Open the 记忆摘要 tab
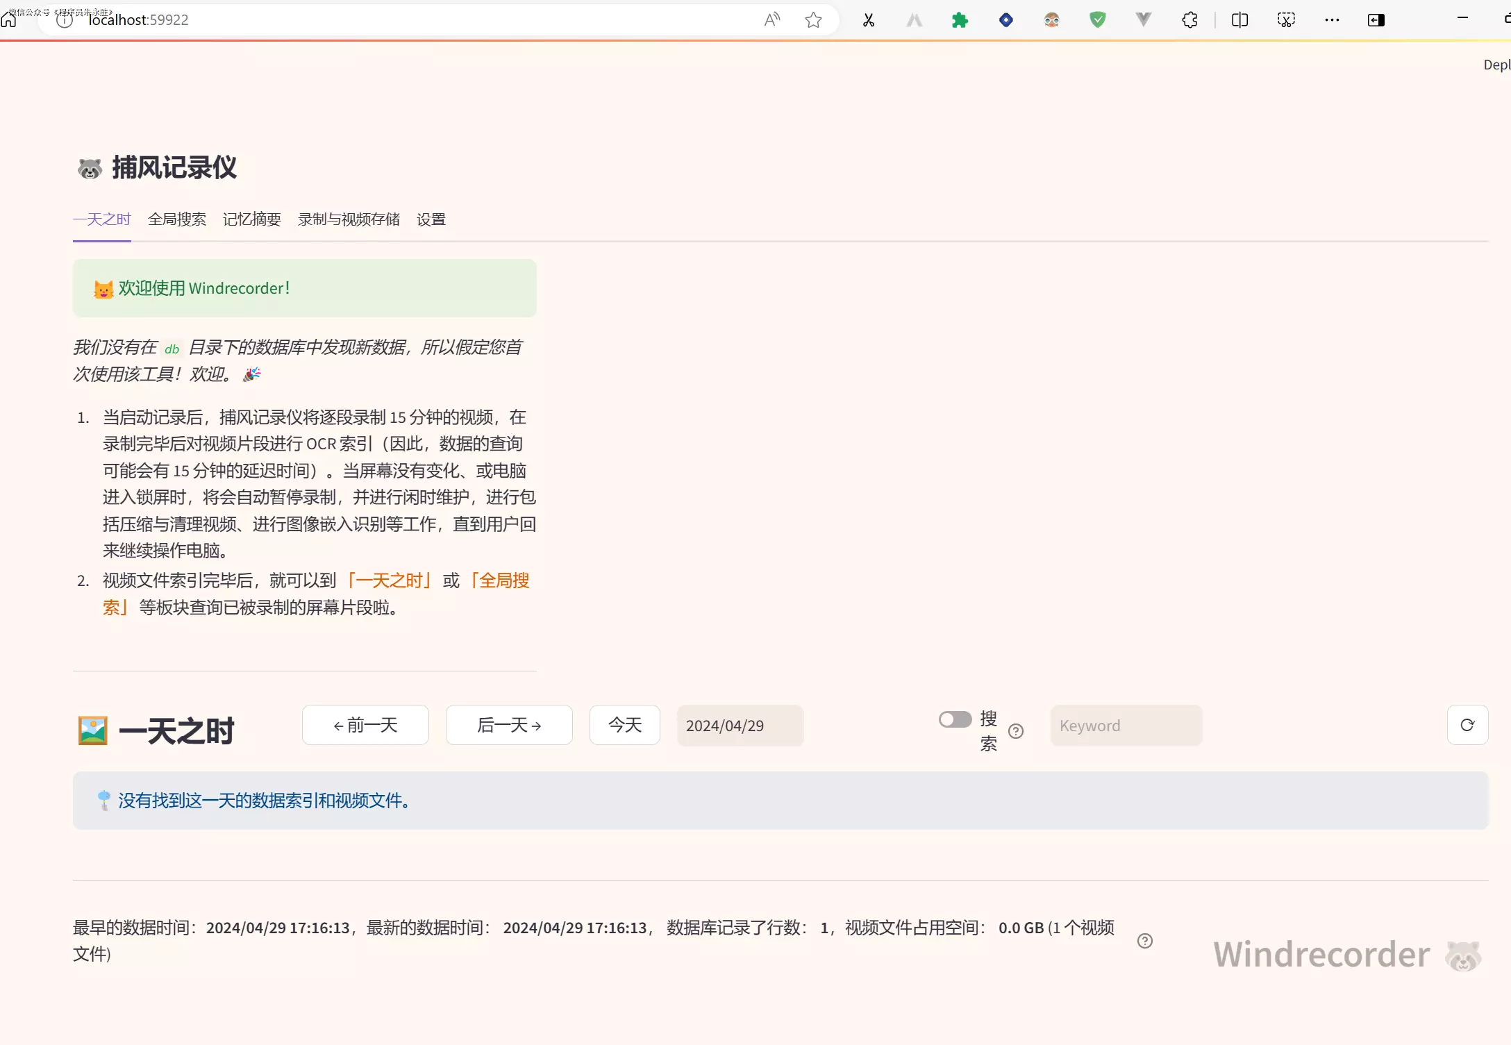Viewport: 1511px width, 1045px height. pos(251,219)
